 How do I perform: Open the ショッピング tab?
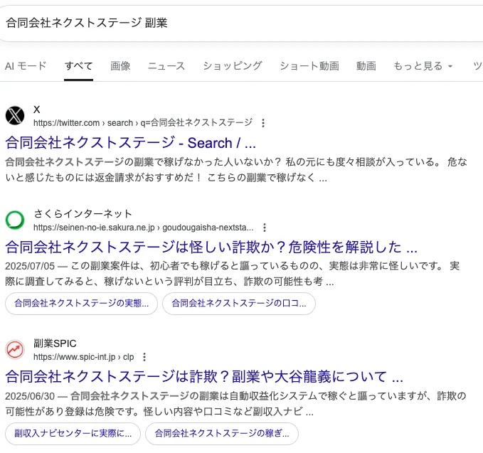click(233, 66)
